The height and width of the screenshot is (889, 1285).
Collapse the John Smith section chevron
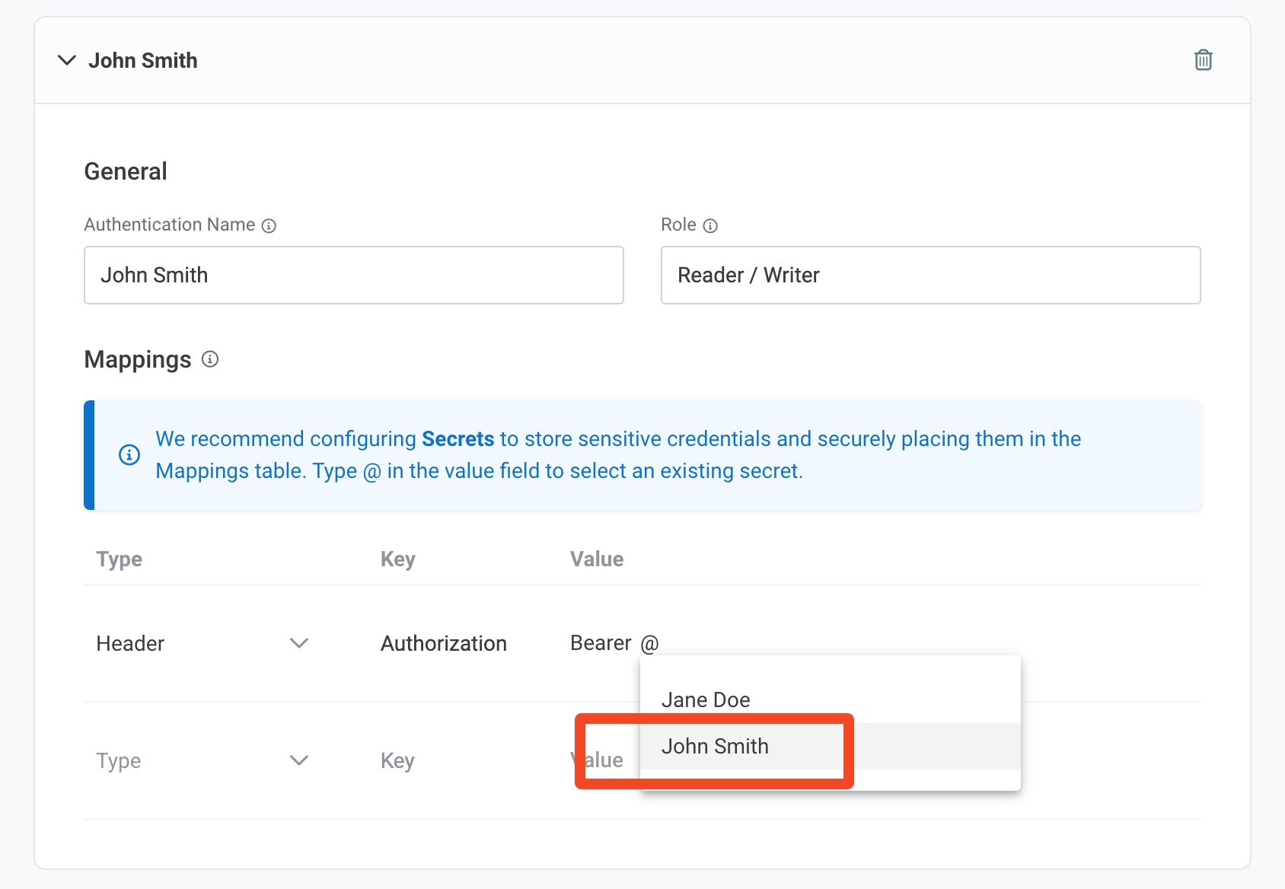(x=67, y=60)
